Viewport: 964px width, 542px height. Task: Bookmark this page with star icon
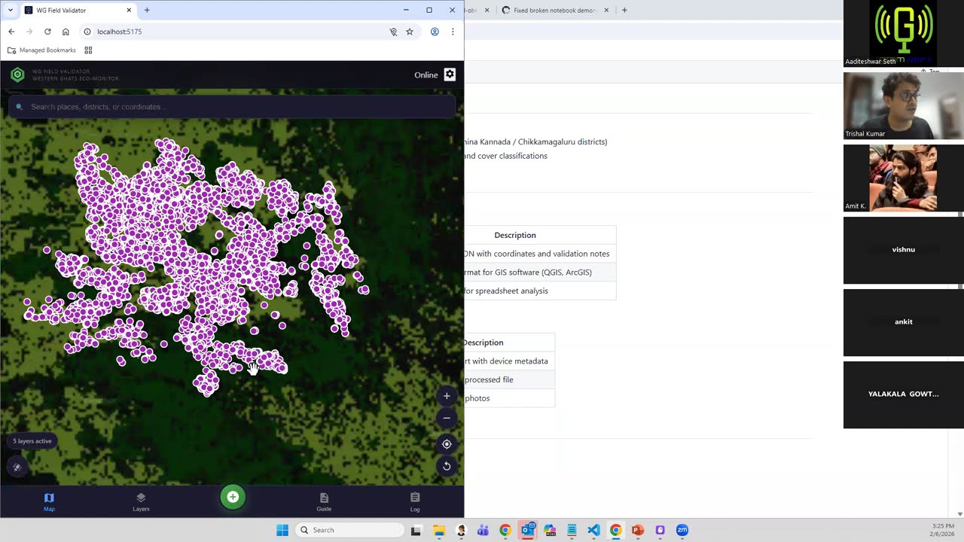pos(410,32)
